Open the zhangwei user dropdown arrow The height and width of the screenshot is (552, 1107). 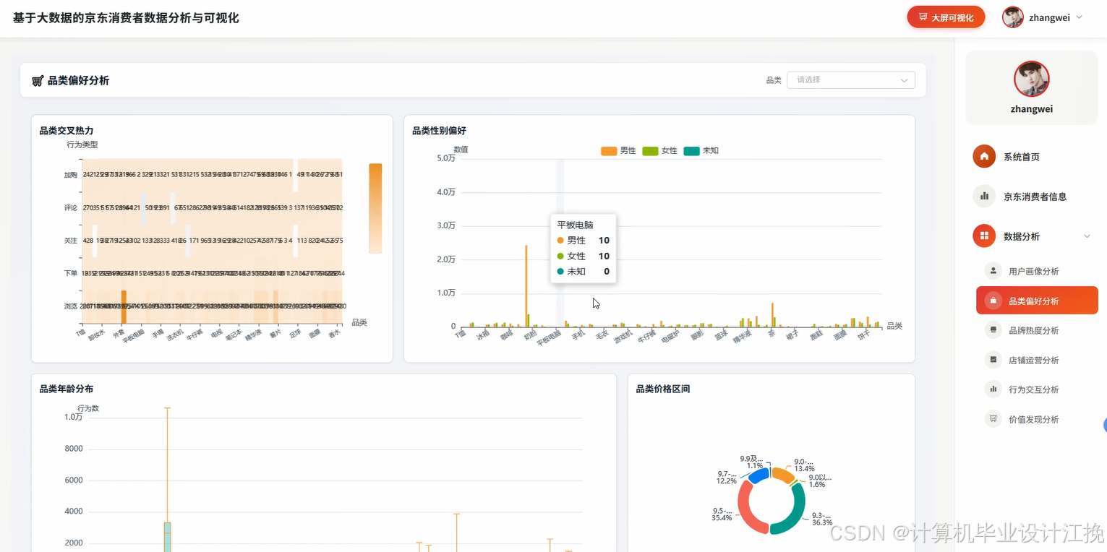pos(1080,17)
